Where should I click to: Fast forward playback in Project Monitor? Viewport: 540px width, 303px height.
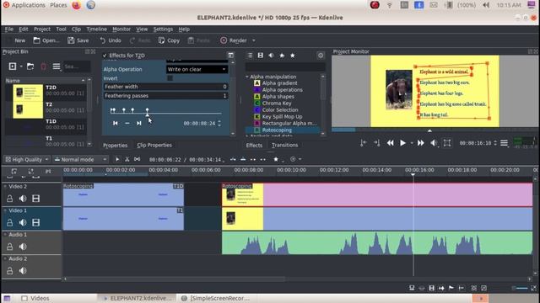click(420, 143)
